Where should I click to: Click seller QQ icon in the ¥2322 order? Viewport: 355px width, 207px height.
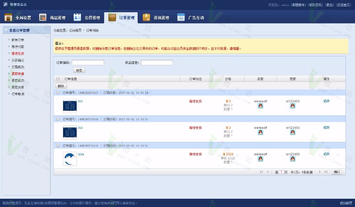pos(293,159)
